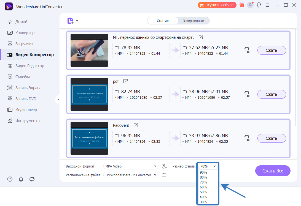
Task: Select Recoverit video thumbnail
Action: 89,138
